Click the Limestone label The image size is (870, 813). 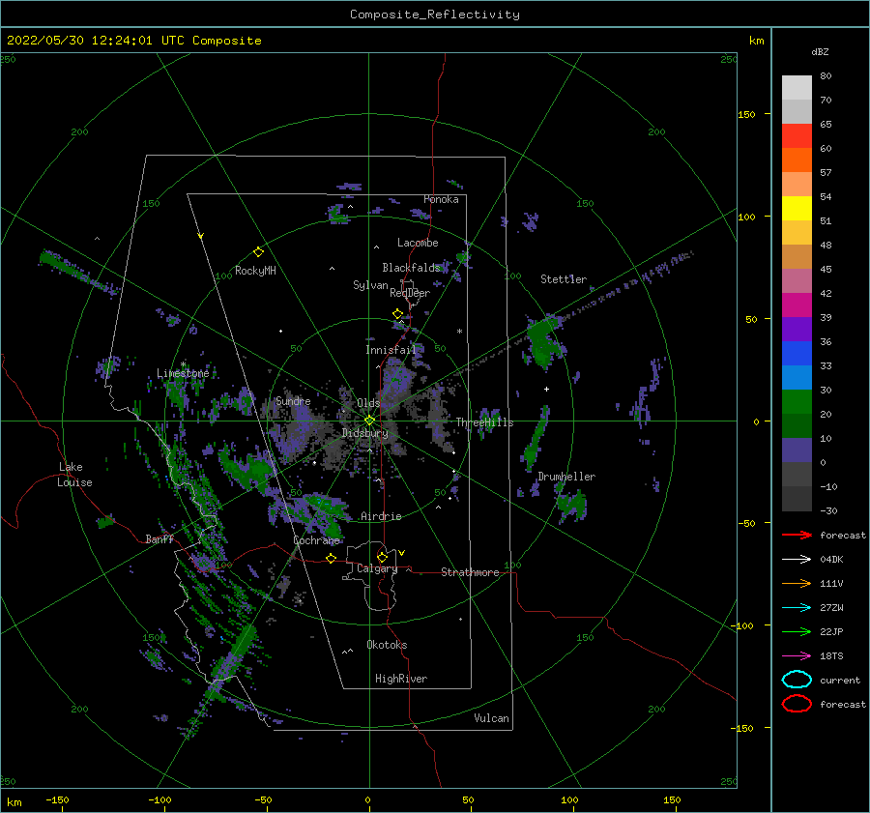183,373
